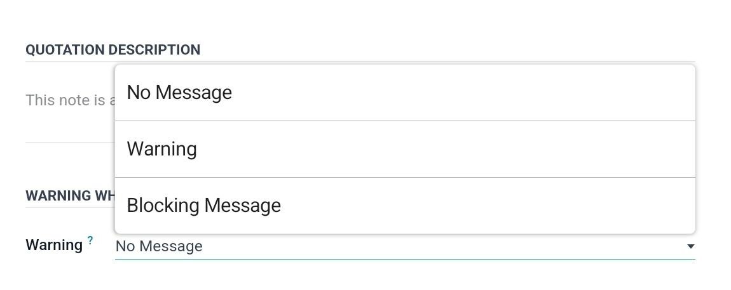Viewport: 731px width, 290px height.
Task: Click the QUOTATION DESCRIPTION section heading
Action: point(113,49)
